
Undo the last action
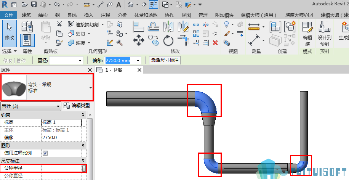click(x=57, y=5)
